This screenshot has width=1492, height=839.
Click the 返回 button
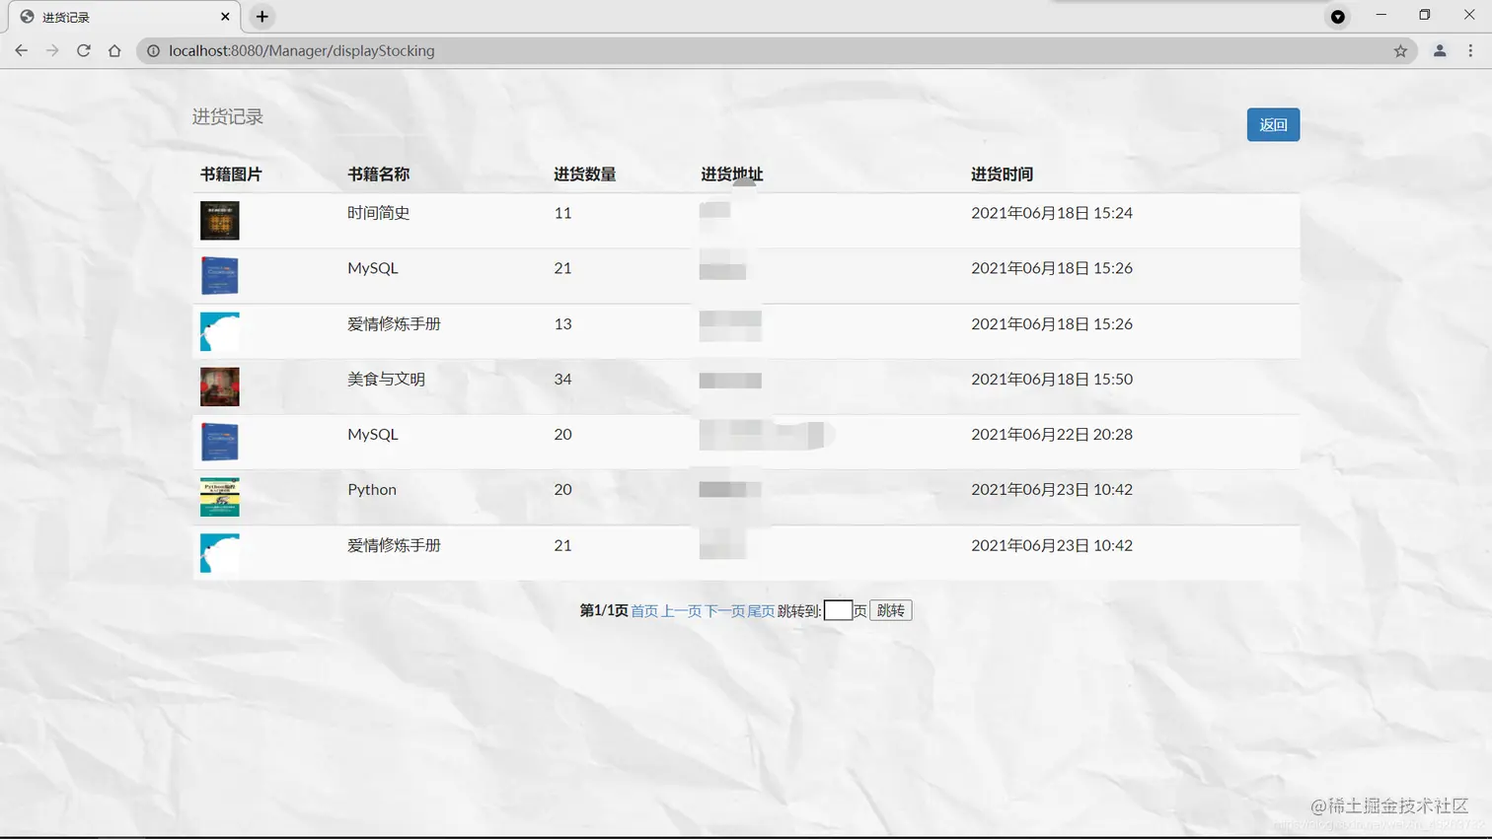point(1272,124)
